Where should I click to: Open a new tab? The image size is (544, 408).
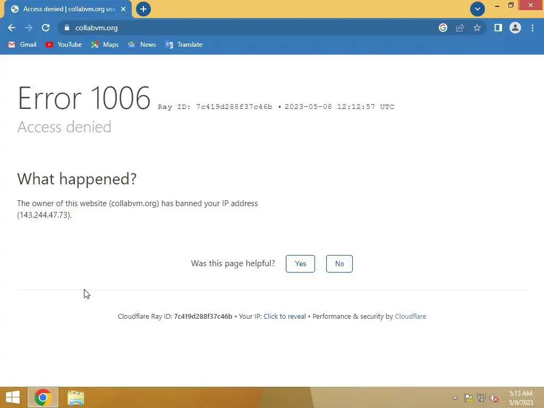point(143,9)
